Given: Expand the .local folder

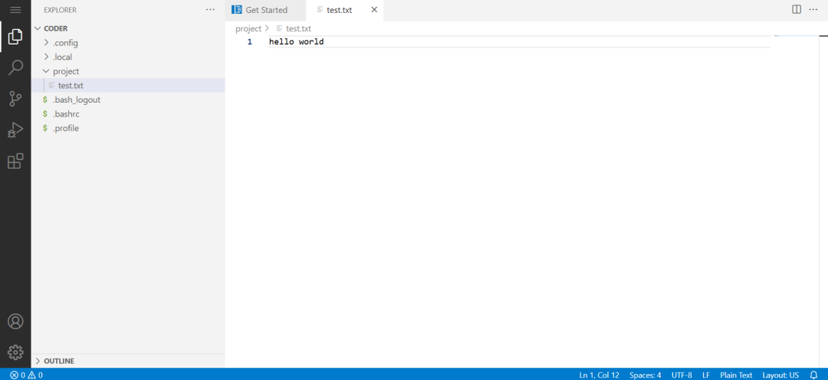Looking at the screenshot, I should click(128, 57).
